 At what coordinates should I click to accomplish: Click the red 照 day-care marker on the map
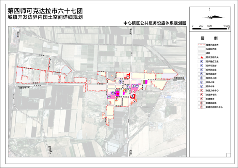(126, 91)
